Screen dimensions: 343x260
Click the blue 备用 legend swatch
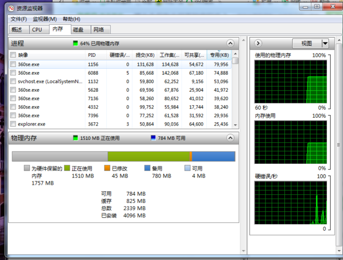(148, 168)
